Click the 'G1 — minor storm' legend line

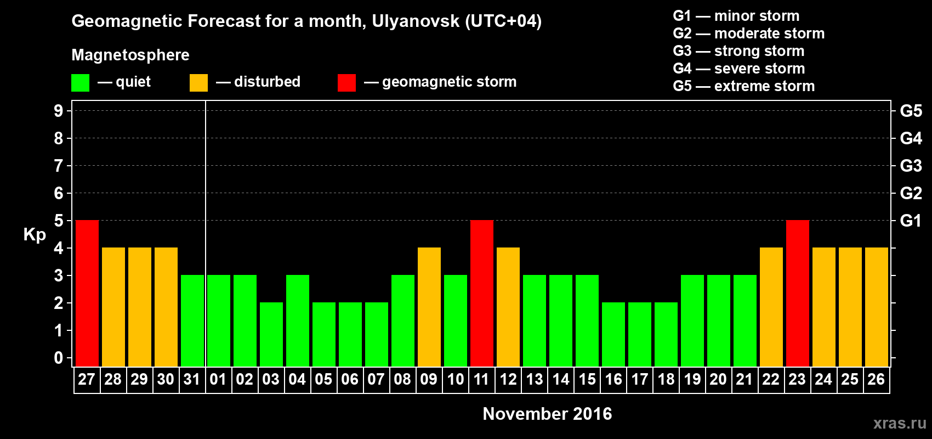click(x=736, y=16)
